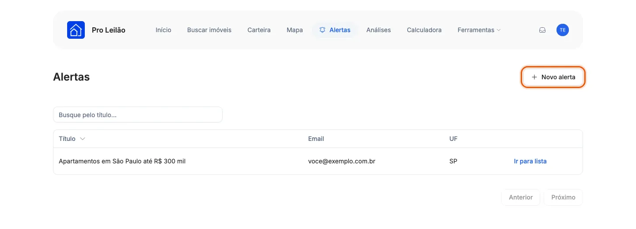Click the plus icon on Novo alerta

534,77
